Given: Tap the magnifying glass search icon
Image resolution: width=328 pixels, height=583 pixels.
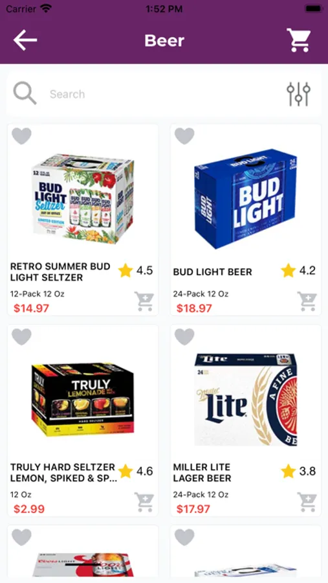Looking at the screenshot, I should click(25, 93).
